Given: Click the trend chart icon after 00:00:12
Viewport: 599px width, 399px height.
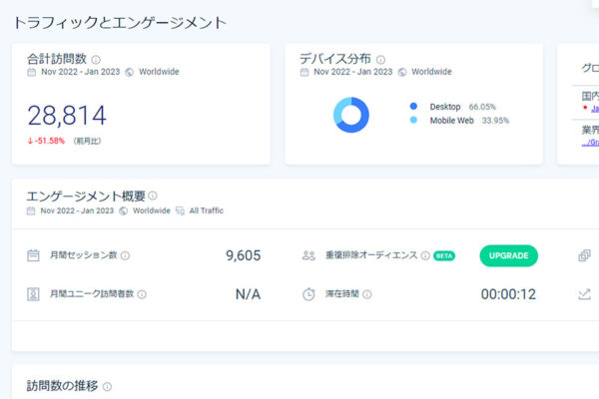Looking at the screenshot, I should coord(584,294).
